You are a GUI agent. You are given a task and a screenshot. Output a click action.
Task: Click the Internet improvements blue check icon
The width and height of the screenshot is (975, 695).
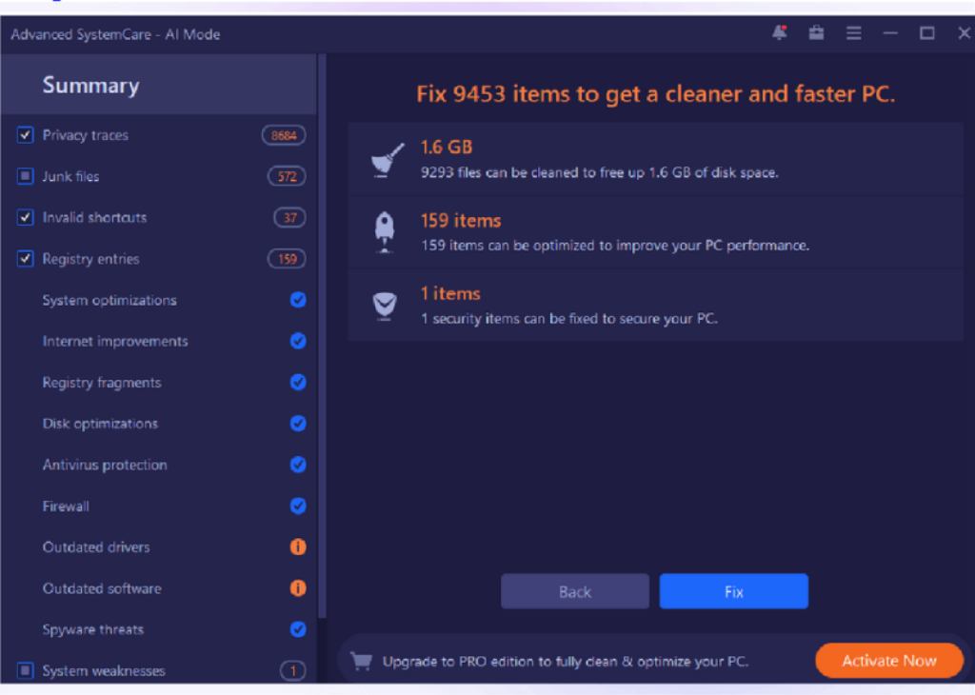click(x=298, y=341)
